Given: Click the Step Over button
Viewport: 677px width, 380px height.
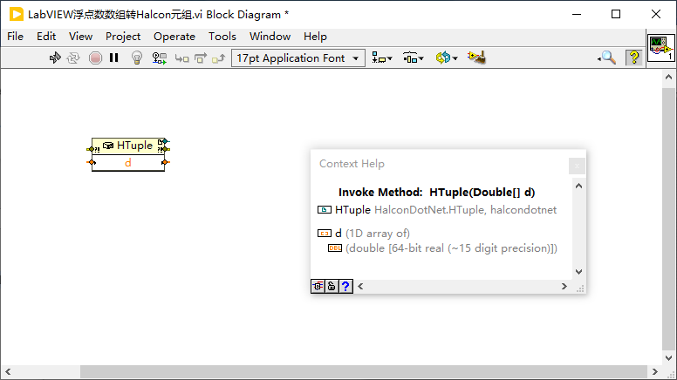Looking at the screenshot, I should [201, 58].
